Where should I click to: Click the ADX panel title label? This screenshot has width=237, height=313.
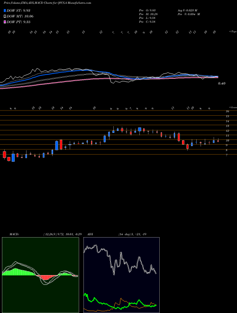pyautogui.click(x=91, y=234)
